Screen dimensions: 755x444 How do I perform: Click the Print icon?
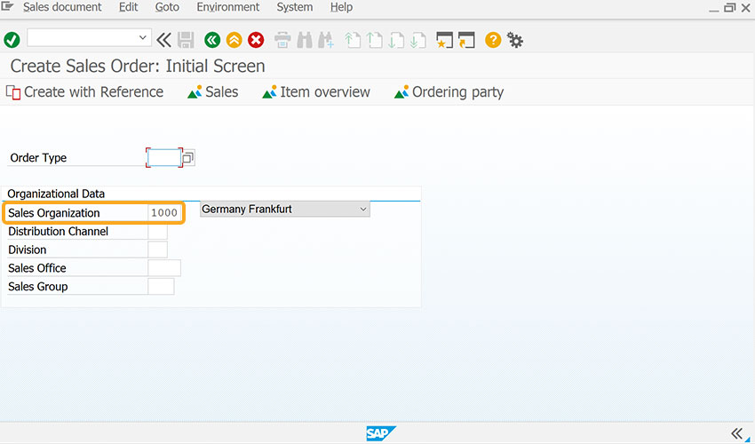click(282, 40)
